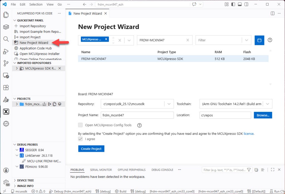The width and height of the screenshot is (285, 194).
Task: Open the Run and Debug view
Action: [6, 51]
